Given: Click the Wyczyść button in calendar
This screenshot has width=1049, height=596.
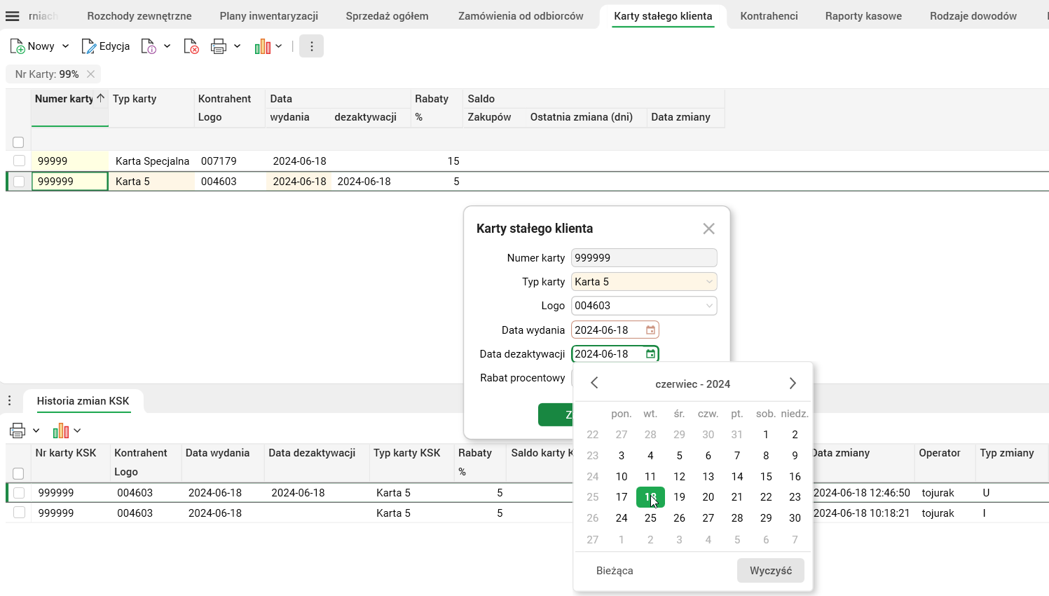Looking at the screenshot, I should (770, 571).
